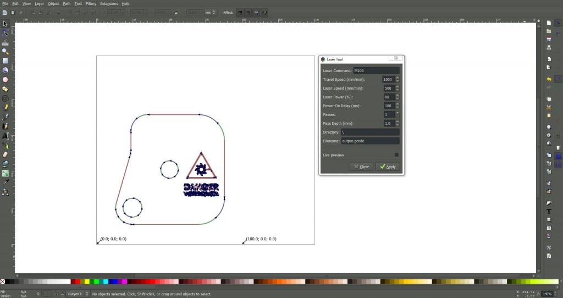Image resolution: width=563 pixels, height=298 pixels.
Task: Open the Layer menu
Action: pyautogui.click(x=39, y=4)
